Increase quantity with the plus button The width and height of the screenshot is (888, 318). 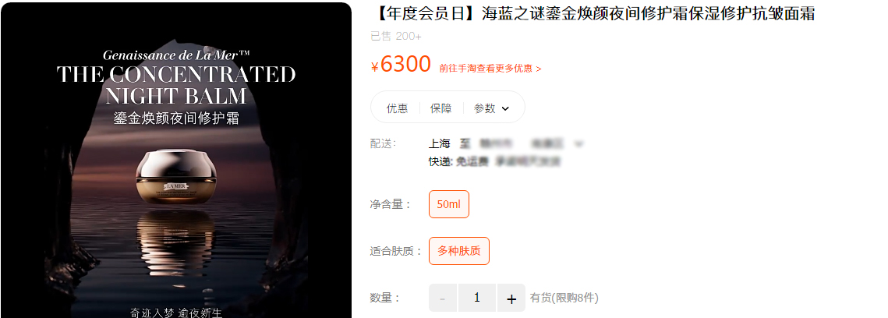[x=511, y=299]
